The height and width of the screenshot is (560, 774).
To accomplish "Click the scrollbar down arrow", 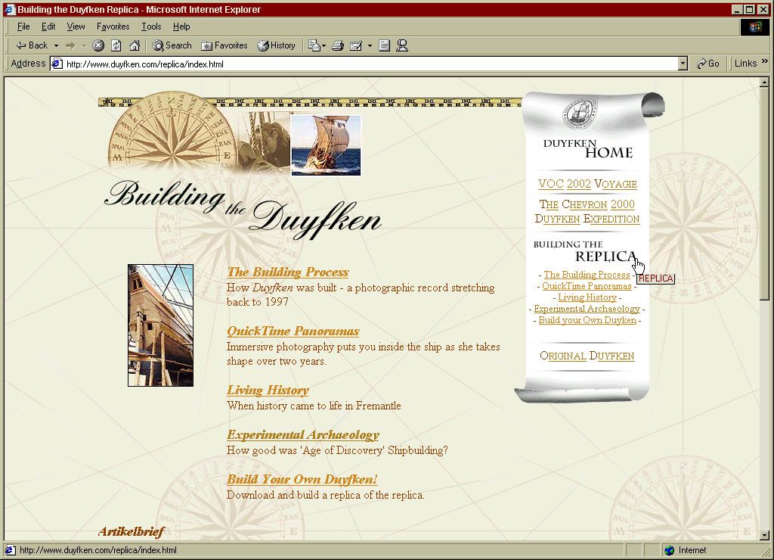I will click(x=764, y=535).
